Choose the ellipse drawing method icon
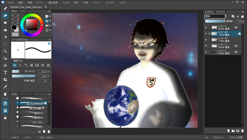Screen dimensions: 247x140 (x=43, y=65)
